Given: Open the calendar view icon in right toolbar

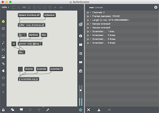Looking at the screenshot, I should point(81,24).
